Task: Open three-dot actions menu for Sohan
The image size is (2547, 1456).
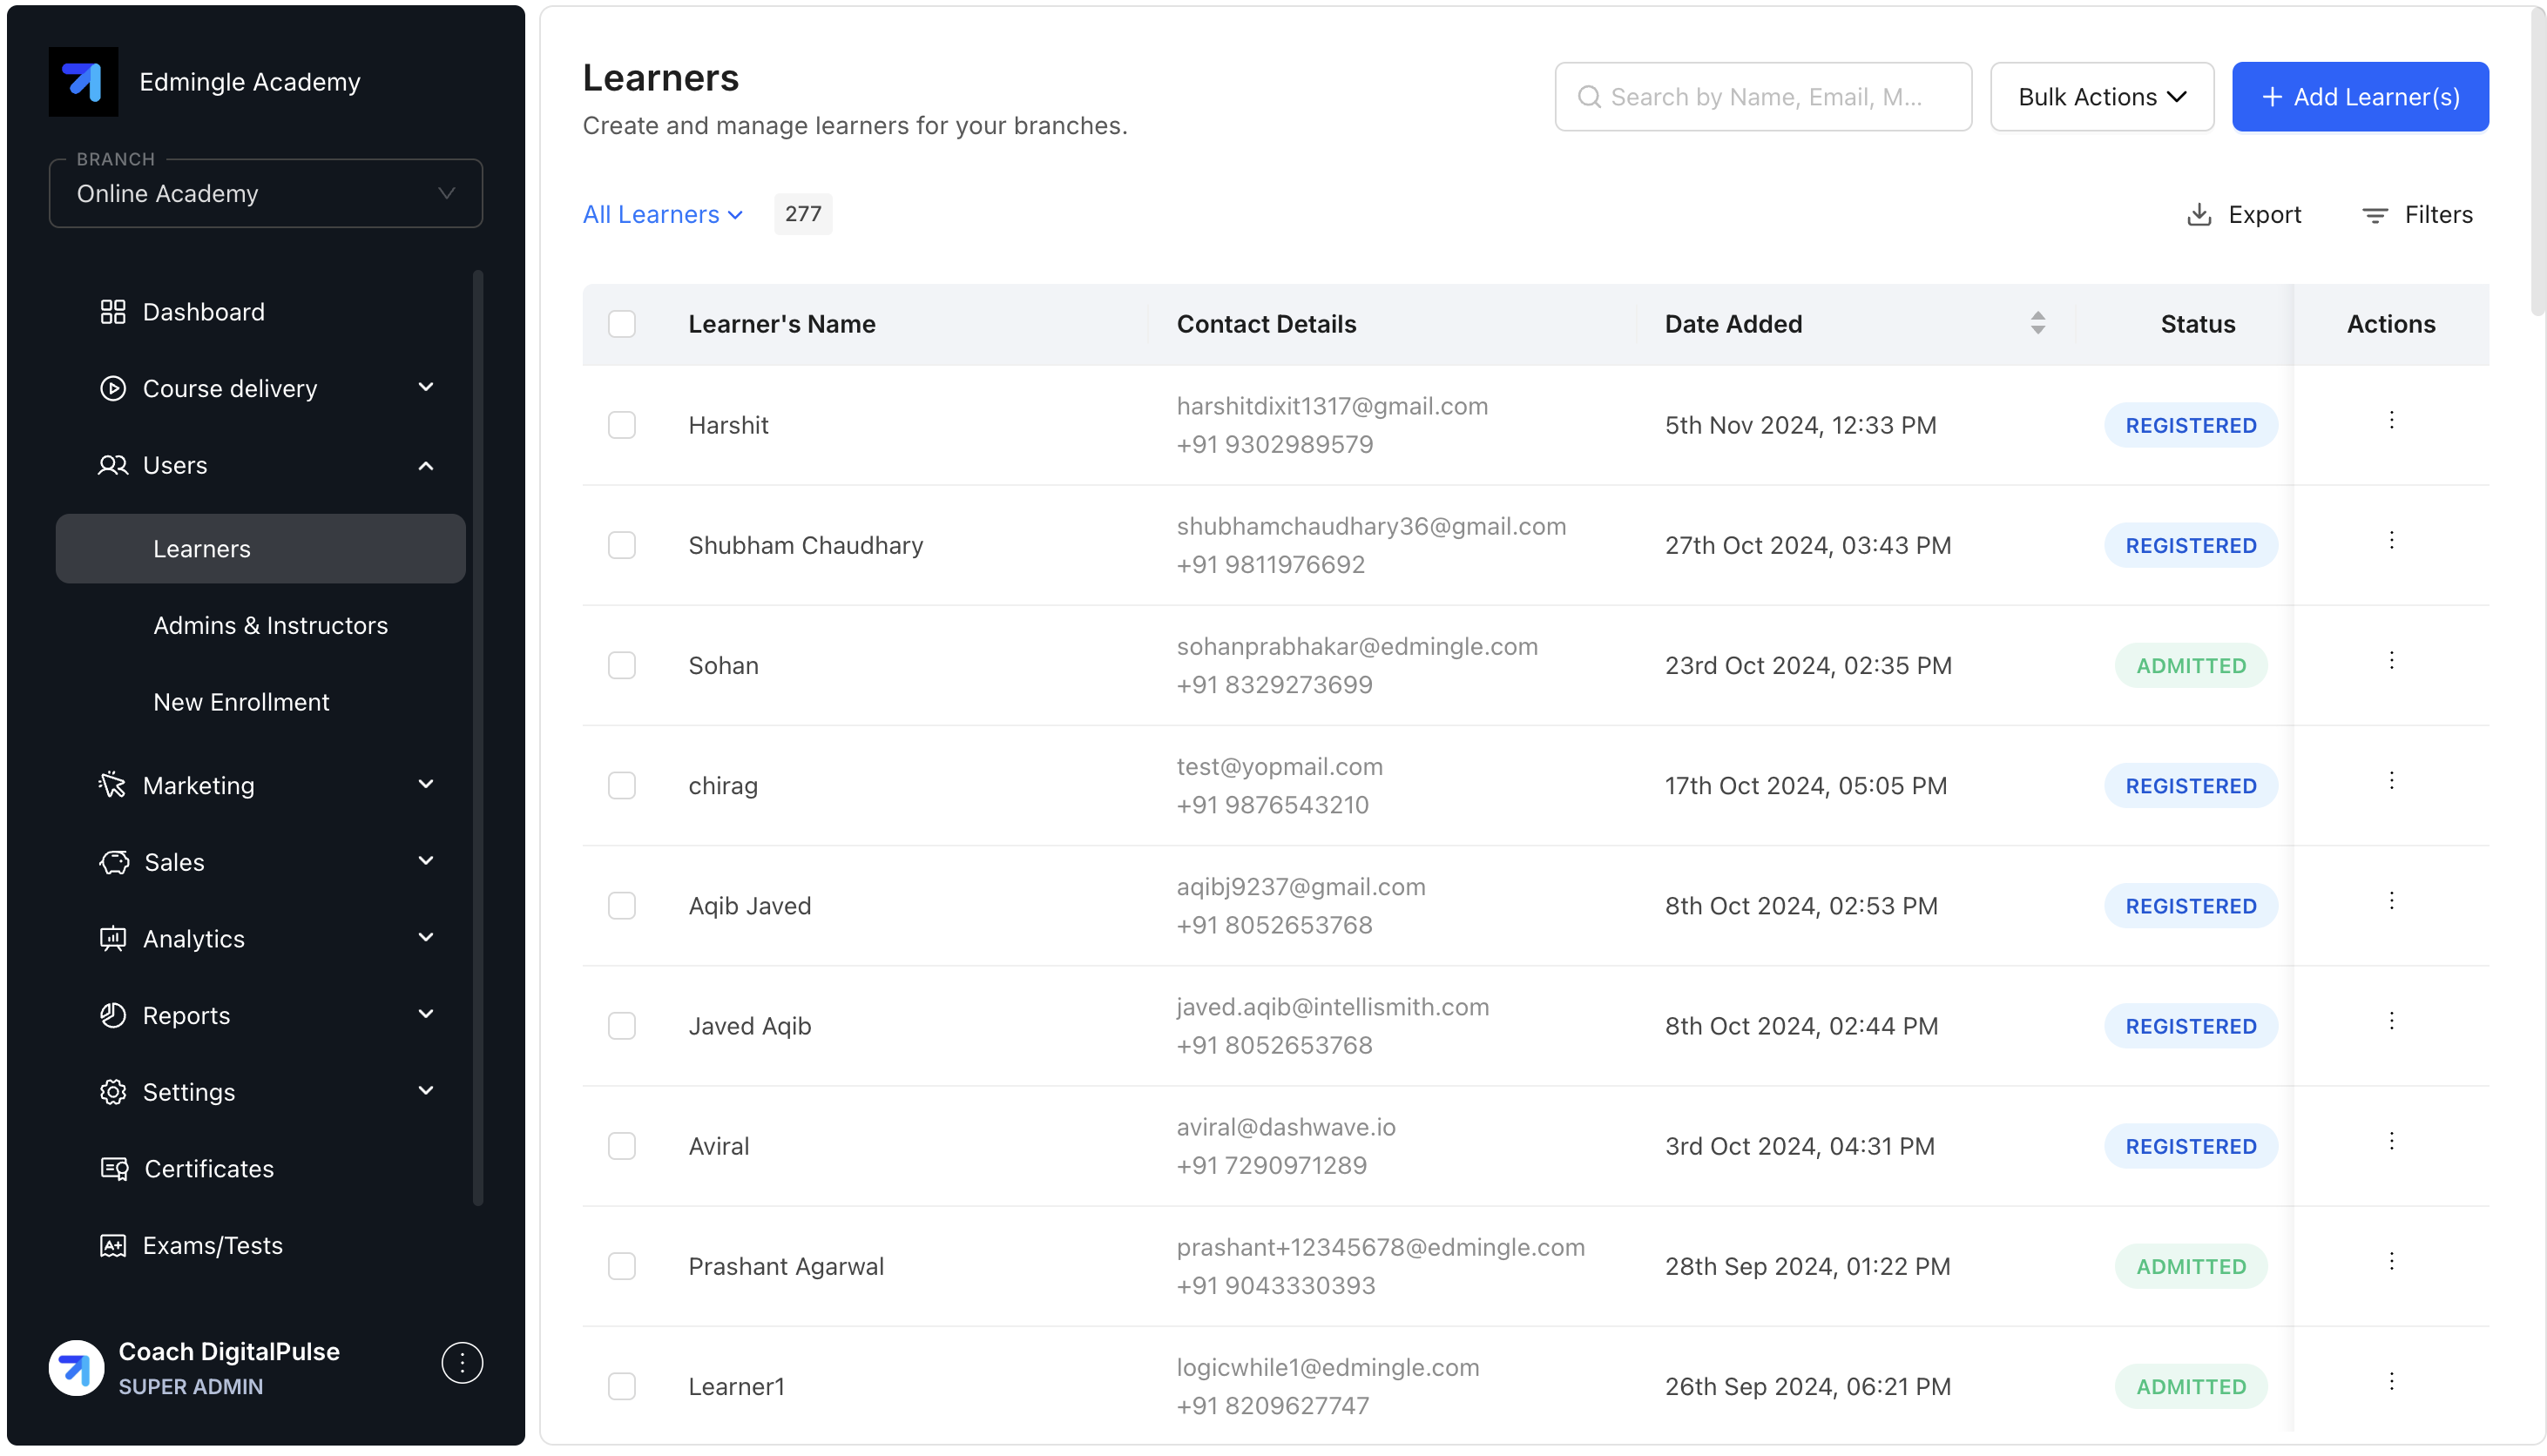Action: click(2391, 661)
